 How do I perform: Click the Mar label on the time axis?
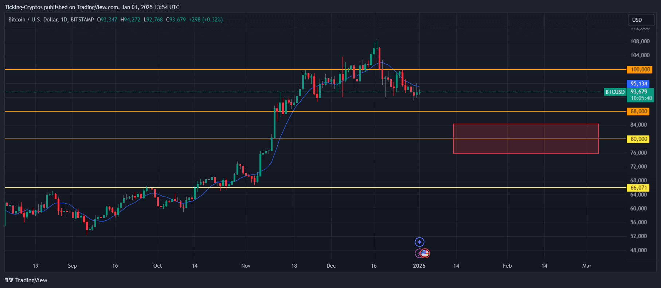[x=587, y=266]
